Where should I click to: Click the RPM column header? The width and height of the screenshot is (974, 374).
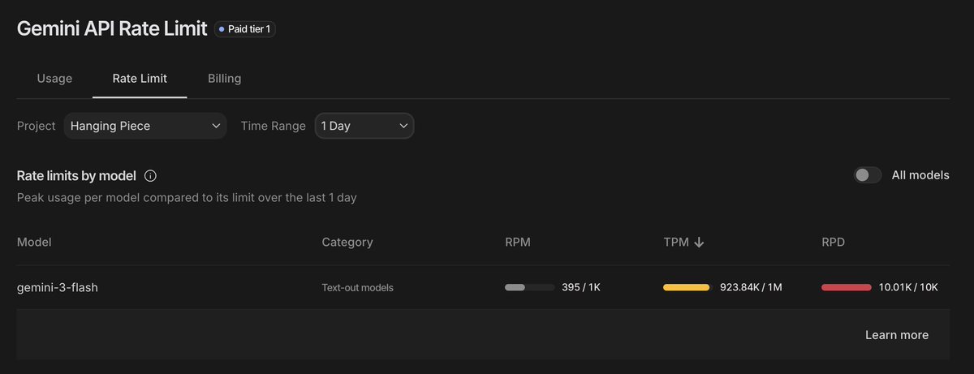click(518, 242)
